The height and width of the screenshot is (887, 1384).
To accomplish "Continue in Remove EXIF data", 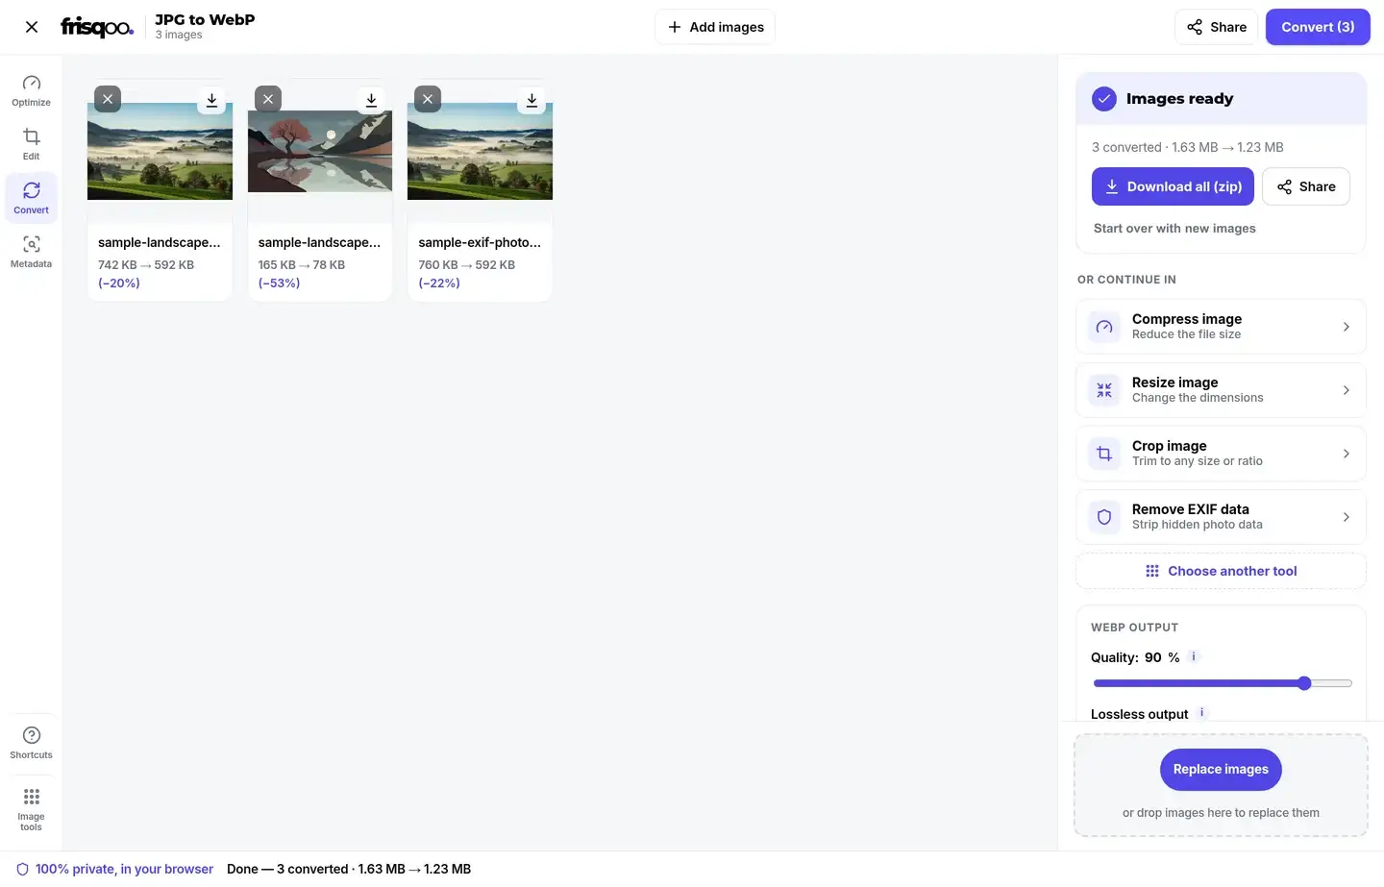I will click(x=1221, y=517).
